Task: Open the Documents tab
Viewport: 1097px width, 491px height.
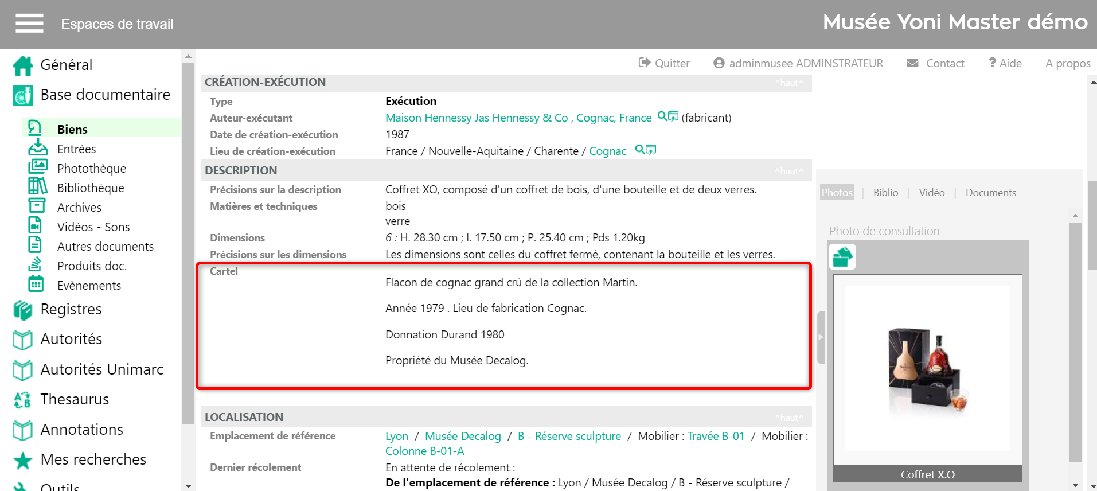Action: coord(990,193)
